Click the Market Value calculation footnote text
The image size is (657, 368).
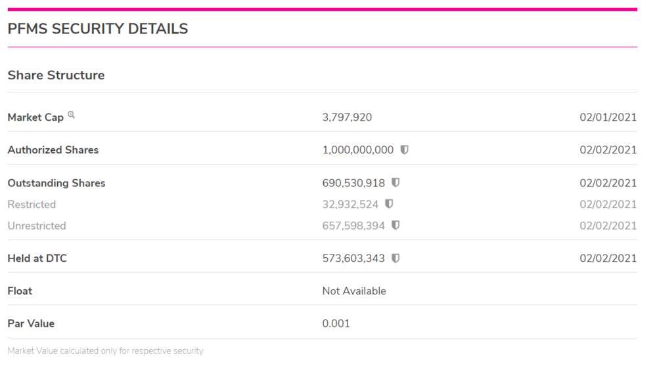click(x=105, y=351)
